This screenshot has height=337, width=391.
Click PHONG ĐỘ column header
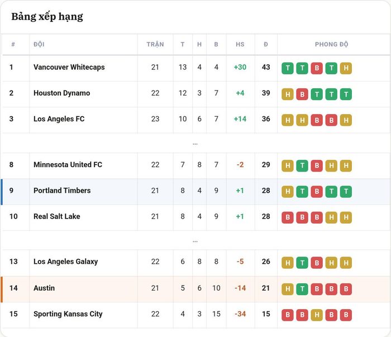(331, 44)
